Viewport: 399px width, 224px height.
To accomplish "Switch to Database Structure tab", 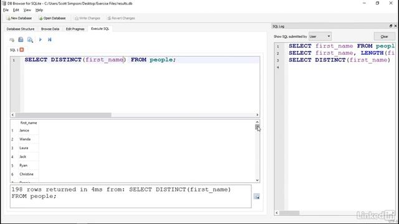I will click(21, 29).
